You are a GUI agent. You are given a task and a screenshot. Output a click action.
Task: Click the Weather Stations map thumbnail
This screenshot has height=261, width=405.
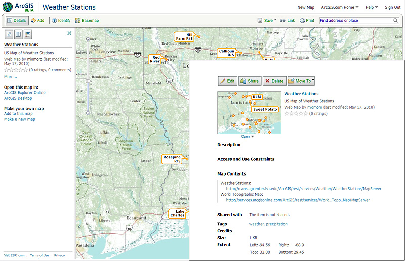pos(249,112)
